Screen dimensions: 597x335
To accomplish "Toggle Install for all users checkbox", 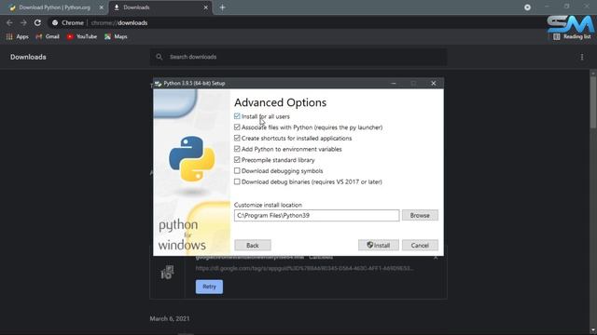I will point(237,116).
